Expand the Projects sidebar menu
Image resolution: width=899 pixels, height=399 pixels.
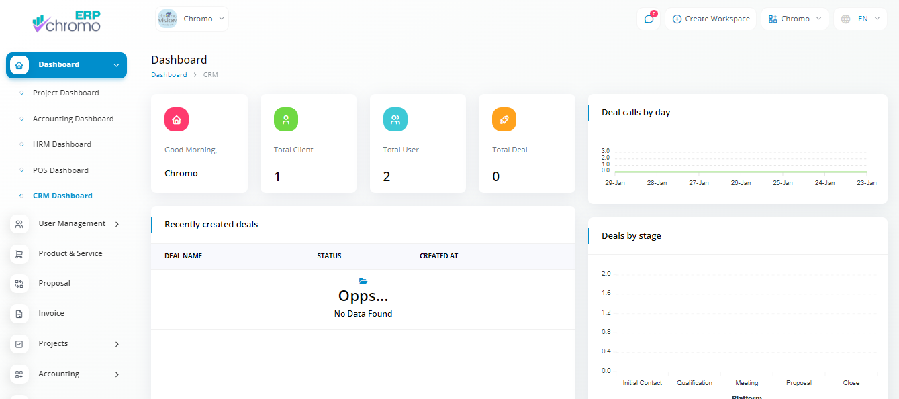(66, 344)
